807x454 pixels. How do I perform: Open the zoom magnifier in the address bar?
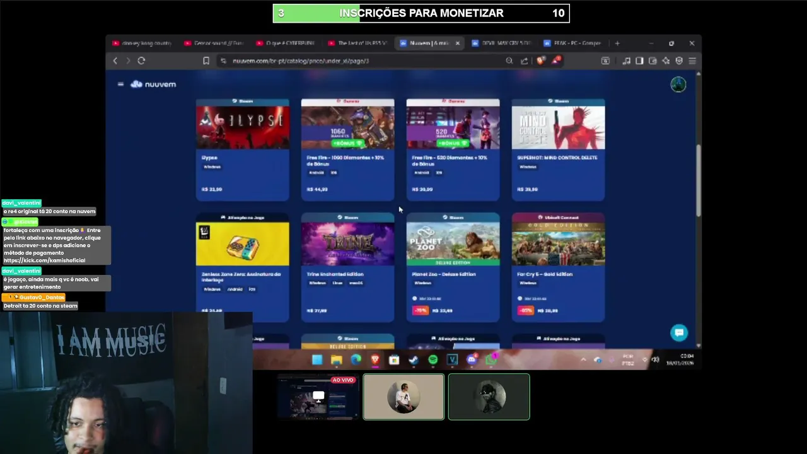(509, 61)
